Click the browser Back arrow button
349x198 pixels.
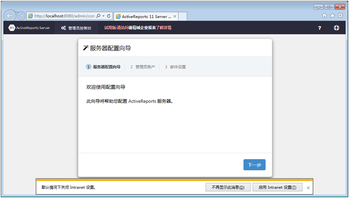tap(10, 16)
